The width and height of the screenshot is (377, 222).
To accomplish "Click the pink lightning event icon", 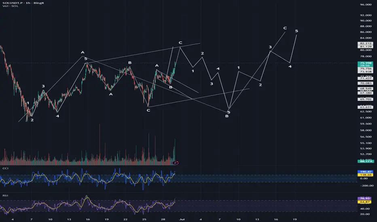I will [x=176, y=163].
